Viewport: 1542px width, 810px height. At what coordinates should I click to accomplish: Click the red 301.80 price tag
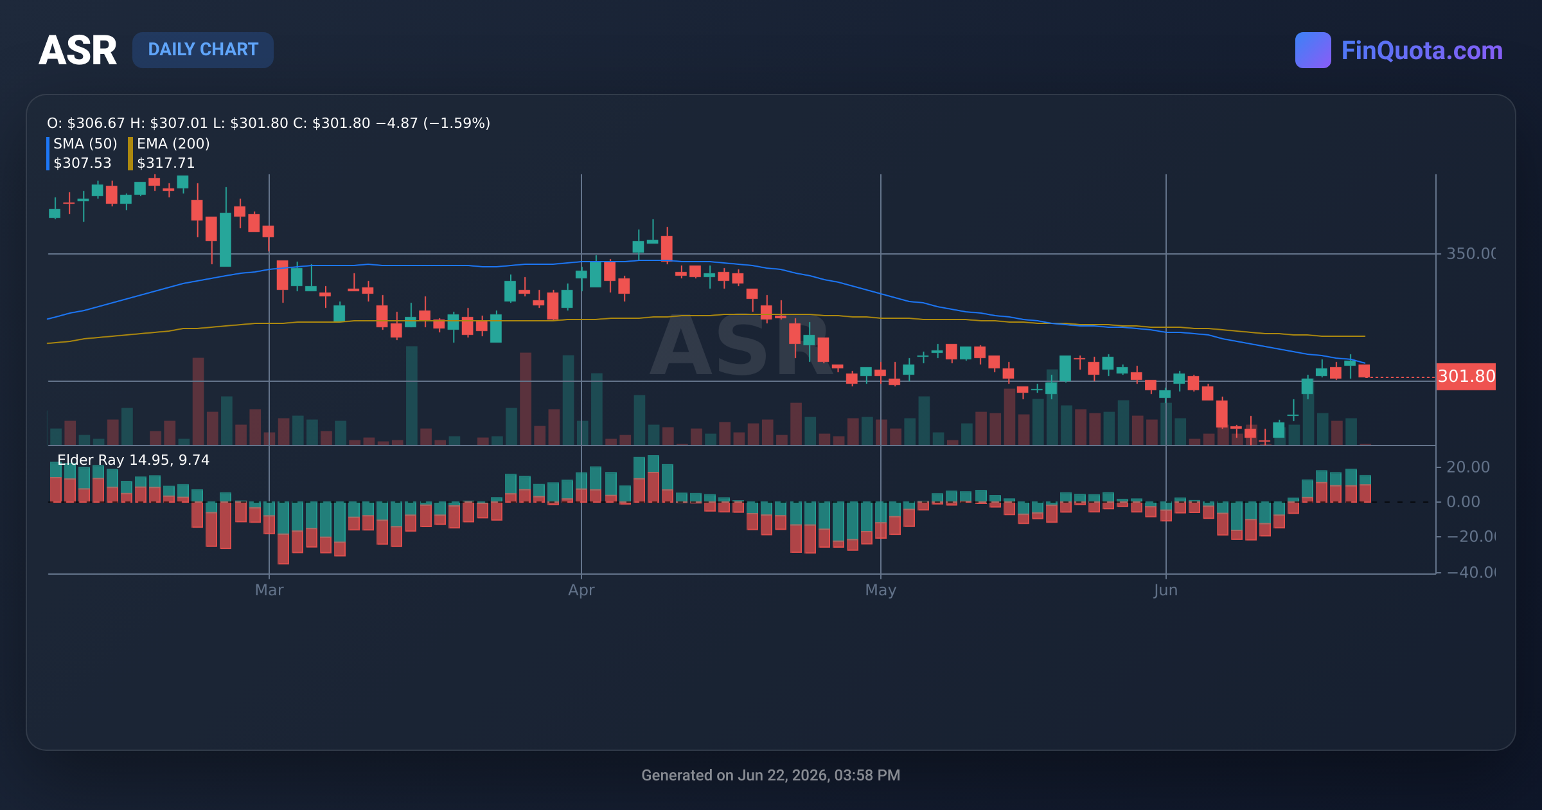click(1466, 376)
